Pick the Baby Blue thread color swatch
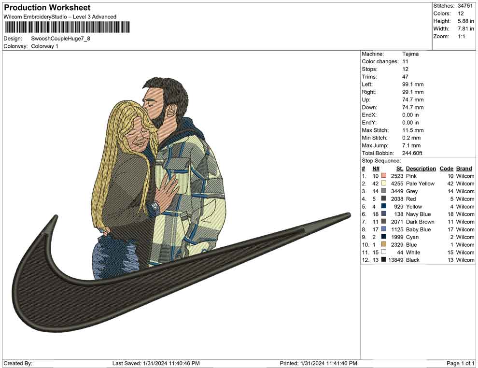 click(384, 229)
